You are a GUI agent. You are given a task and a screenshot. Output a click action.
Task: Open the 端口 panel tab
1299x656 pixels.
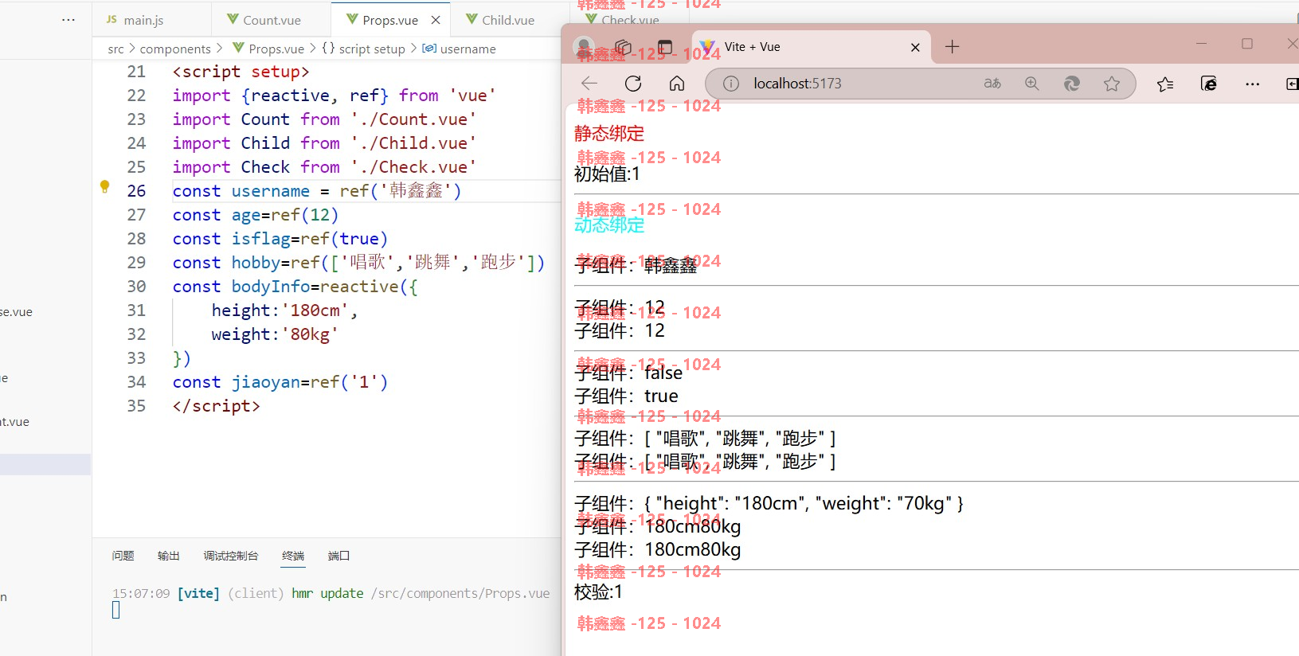(338, 556)
